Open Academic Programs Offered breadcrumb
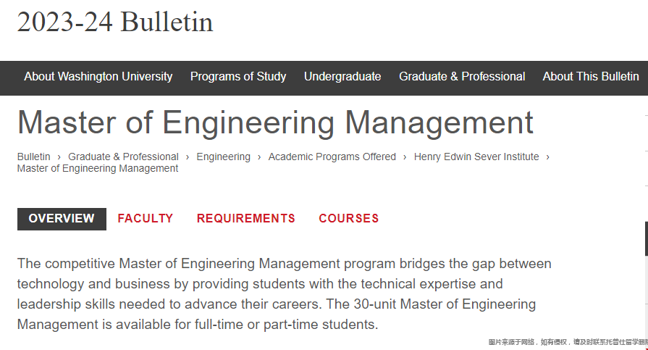The image size is (648, 350). click(x=332, y=157)
